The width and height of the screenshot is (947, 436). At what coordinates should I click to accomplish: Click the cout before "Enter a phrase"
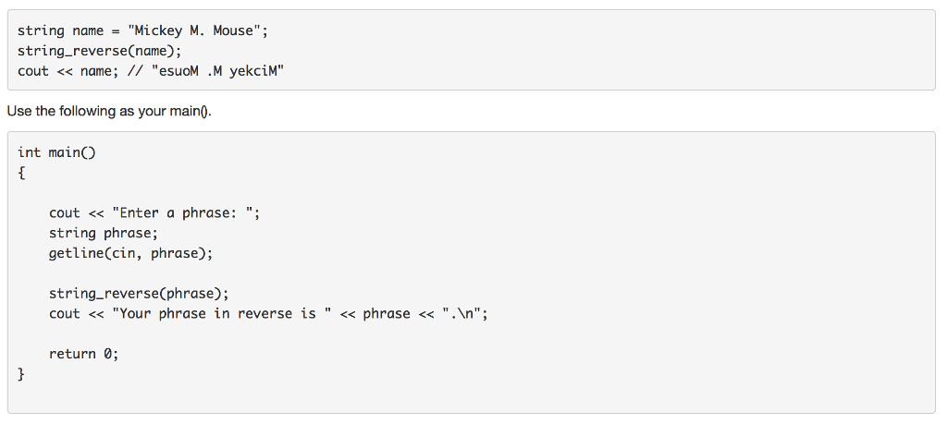tap(65, 213)
